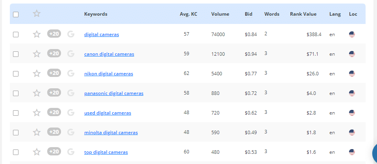Click the star icon in table header
The image size is (377, 164).
pyautogui.click(x=37, y=14)
